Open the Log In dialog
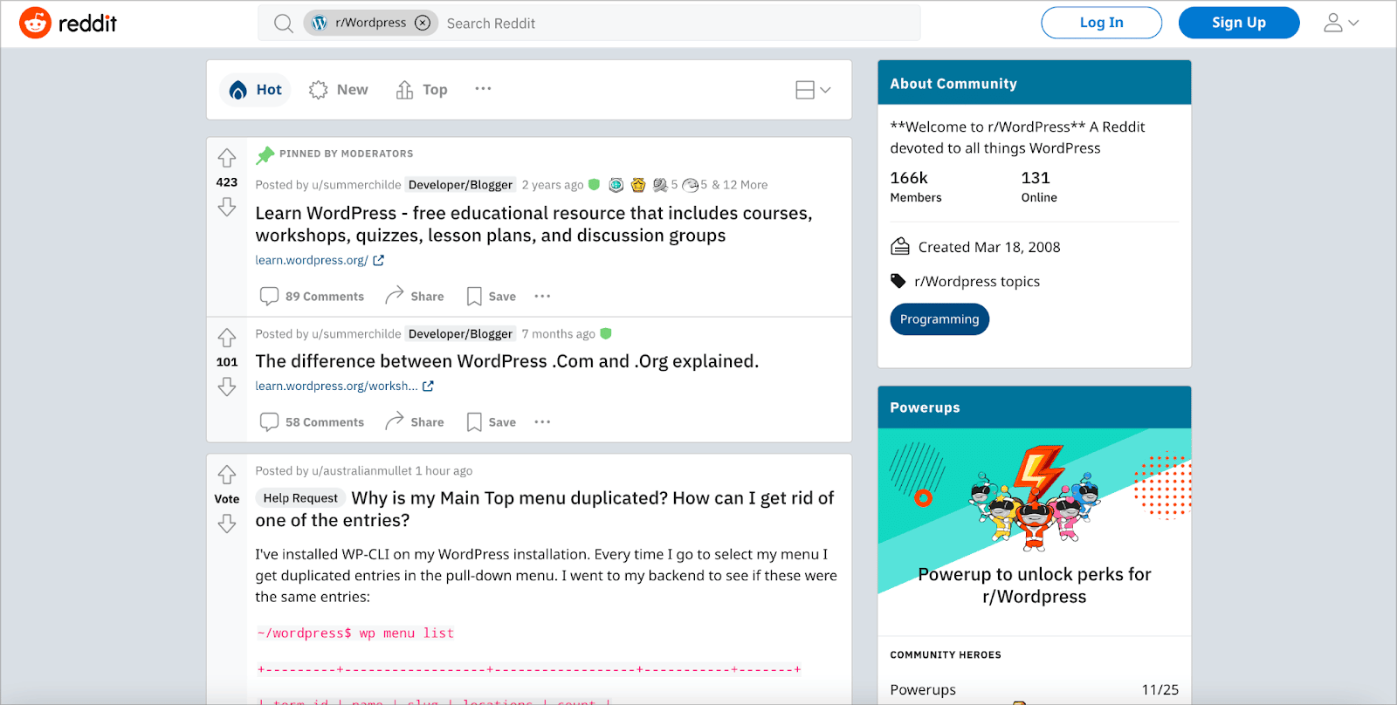 pos(1101,23)
